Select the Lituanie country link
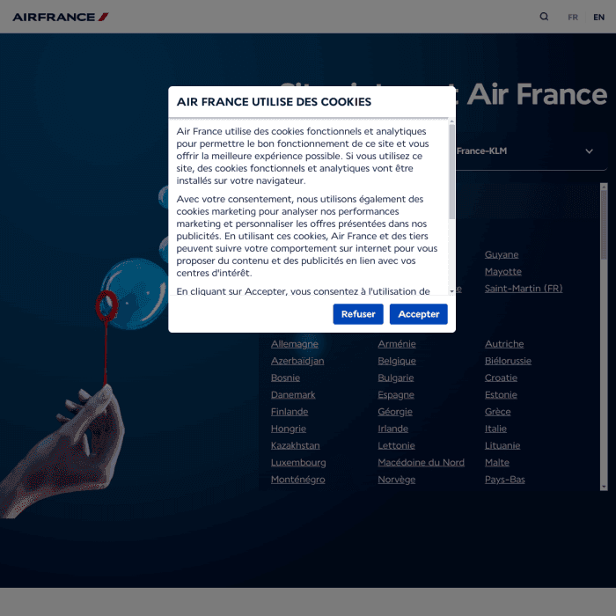The image size is (616, 616). [502, 445]
